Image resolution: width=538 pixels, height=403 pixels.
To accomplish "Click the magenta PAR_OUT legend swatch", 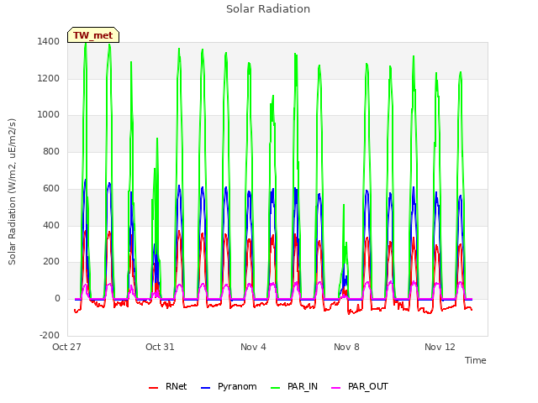I will tap(336, 388).
